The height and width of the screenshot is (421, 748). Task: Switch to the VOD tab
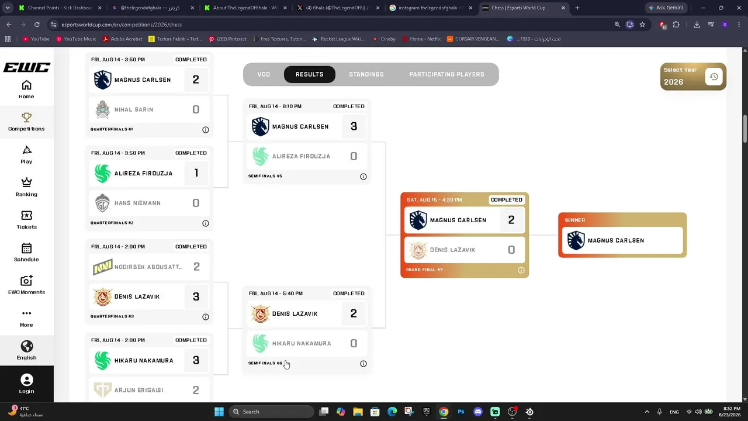click(x=264, y=74)
